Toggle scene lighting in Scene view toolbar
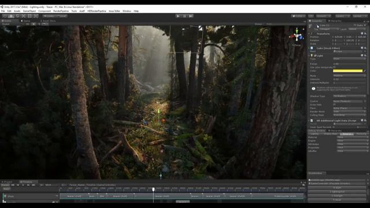 pos(34,24)
